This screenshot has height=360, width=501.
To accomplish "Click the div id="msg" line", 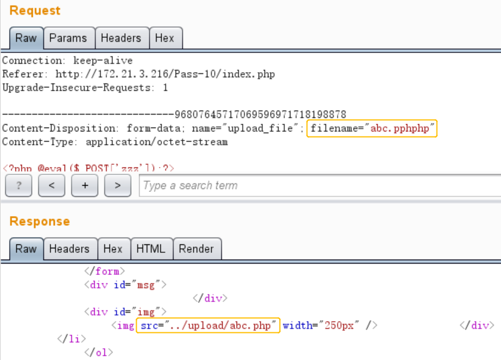I will pyautogui.click(x=125, y=284).
